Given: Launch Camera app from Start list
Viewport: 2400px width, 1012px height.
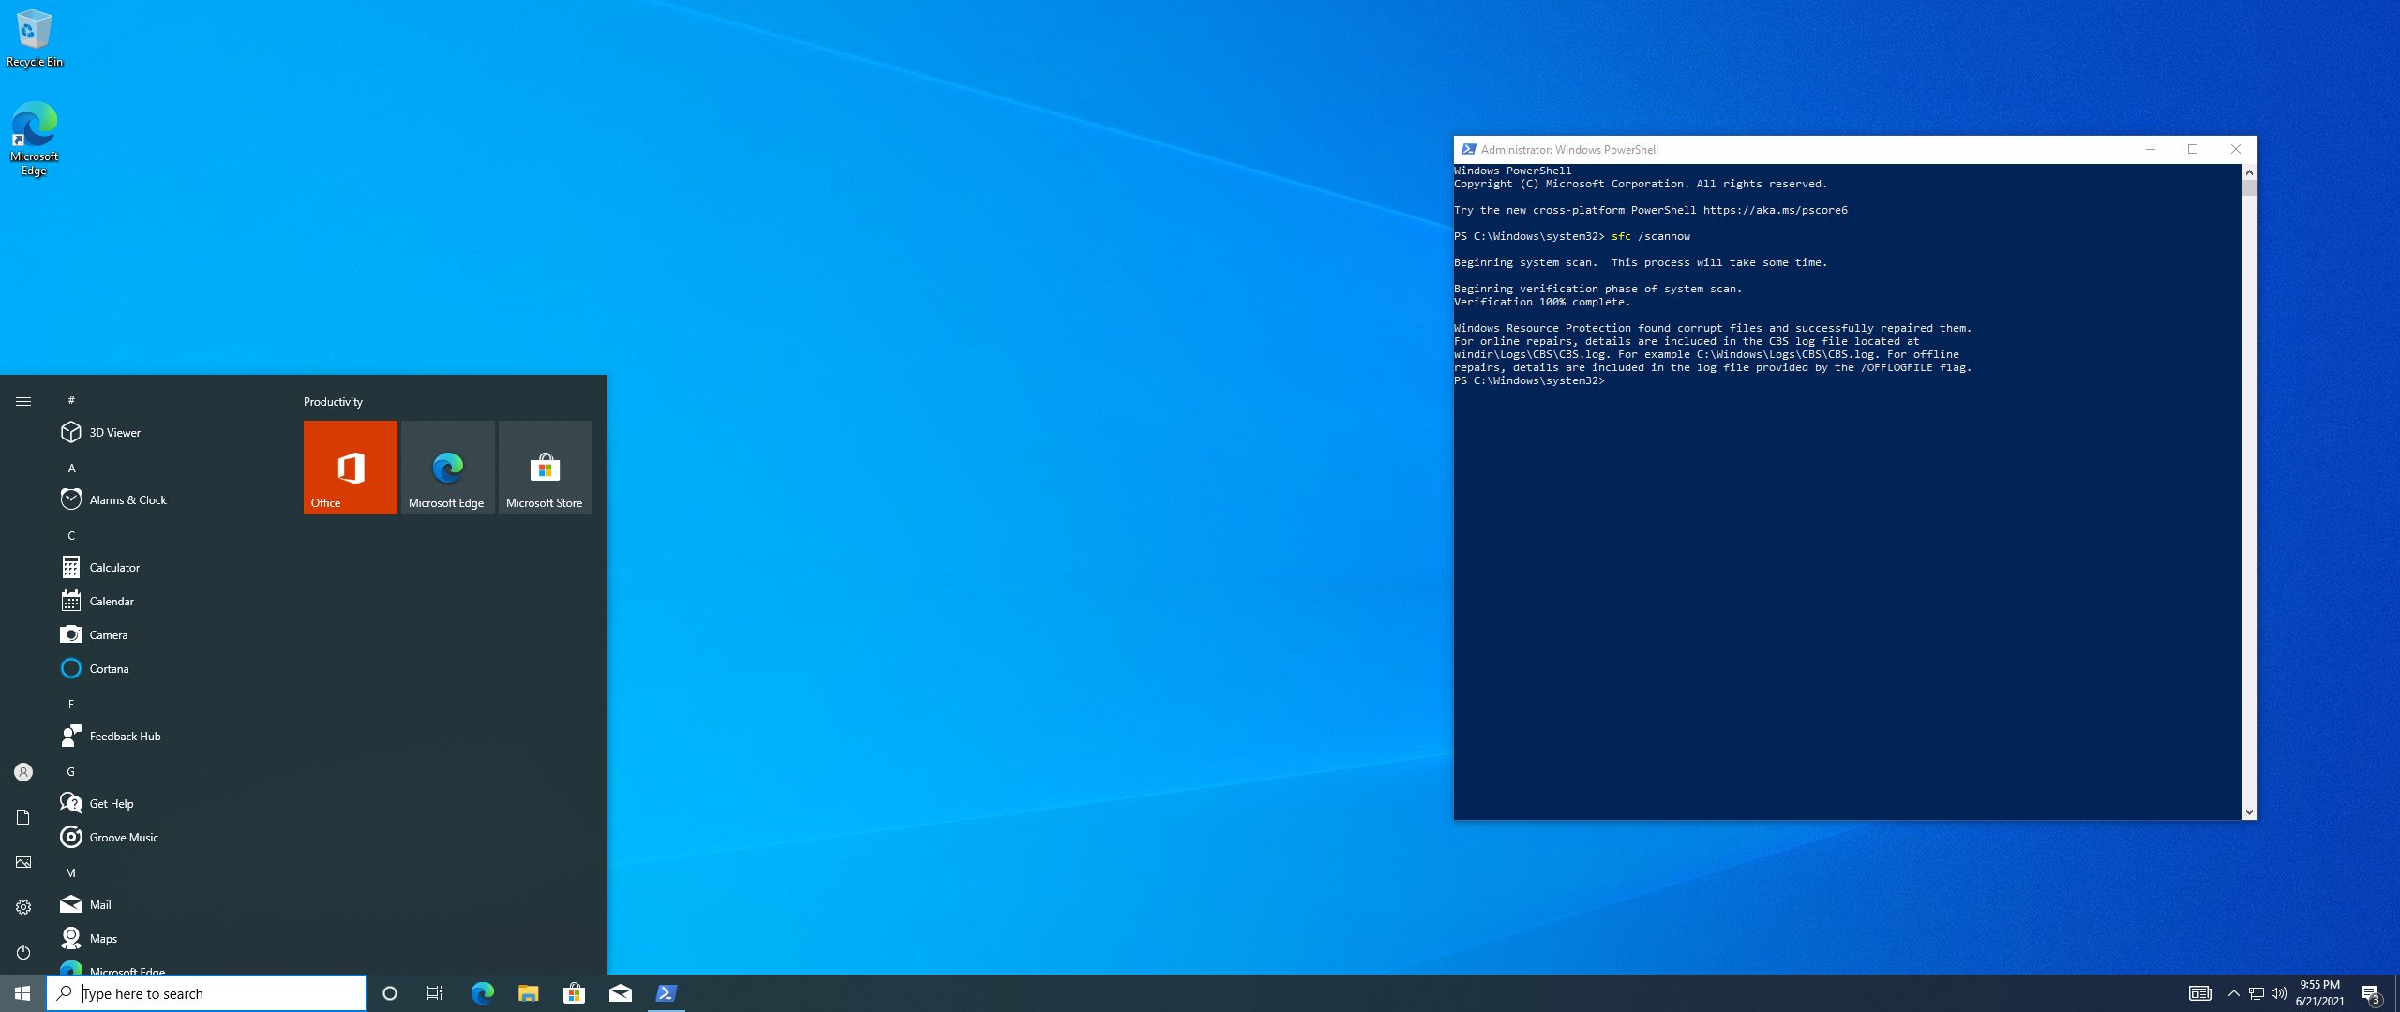Looking at the screenshot, I should (x=171, y=634).
